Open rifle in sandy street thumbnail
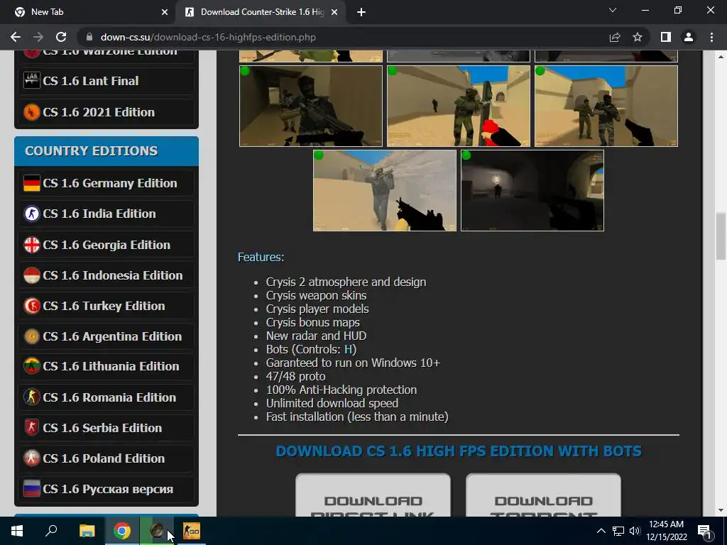This screenshot has height=545, width=727. point(385,190)
